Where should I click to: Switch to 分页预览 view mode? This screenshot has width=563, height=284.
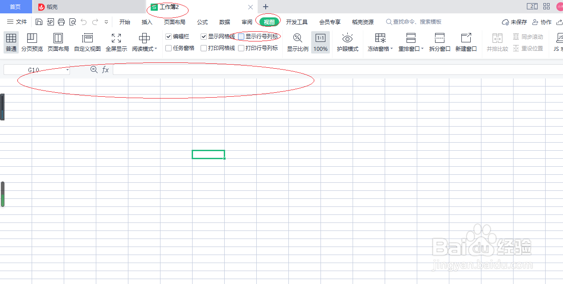coord(32,42)
